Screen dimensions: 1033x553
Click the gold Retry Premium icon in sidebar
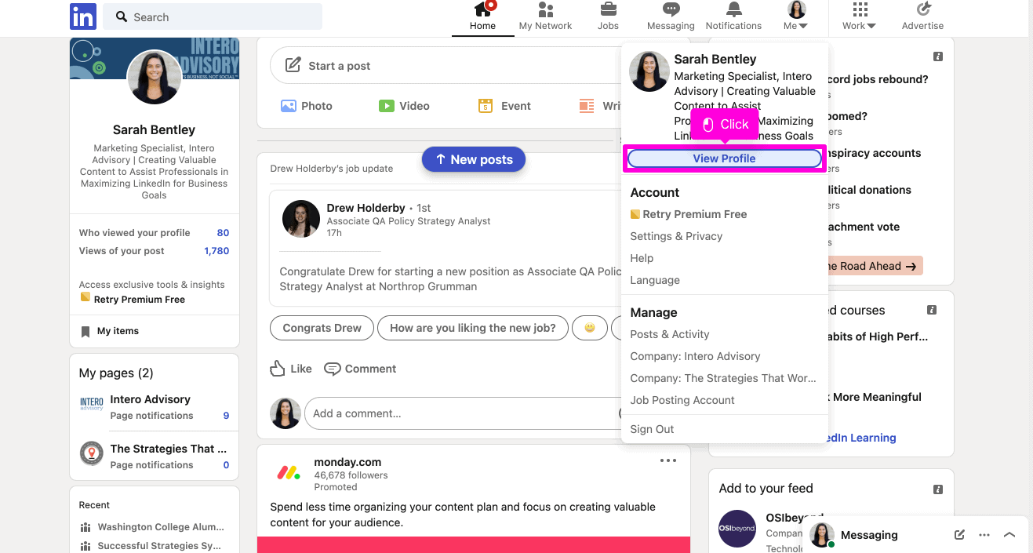[x=85, y=297]
